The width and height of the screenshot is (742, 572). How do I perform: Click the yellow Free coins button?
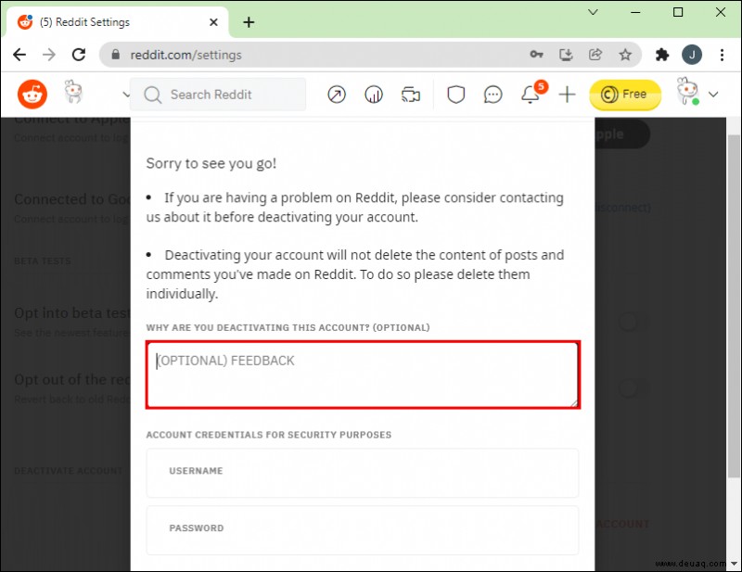[624, 95]
